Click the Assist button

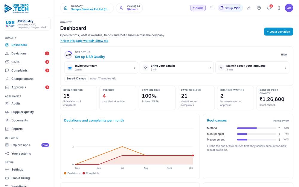[x=198, y=8]
